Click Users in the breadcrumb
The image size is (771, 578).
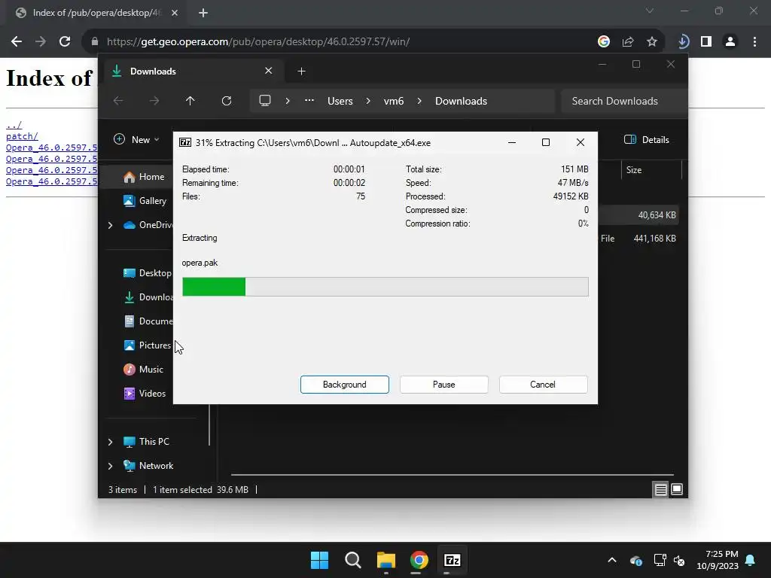pyautogui.click(x=340, y=101)
